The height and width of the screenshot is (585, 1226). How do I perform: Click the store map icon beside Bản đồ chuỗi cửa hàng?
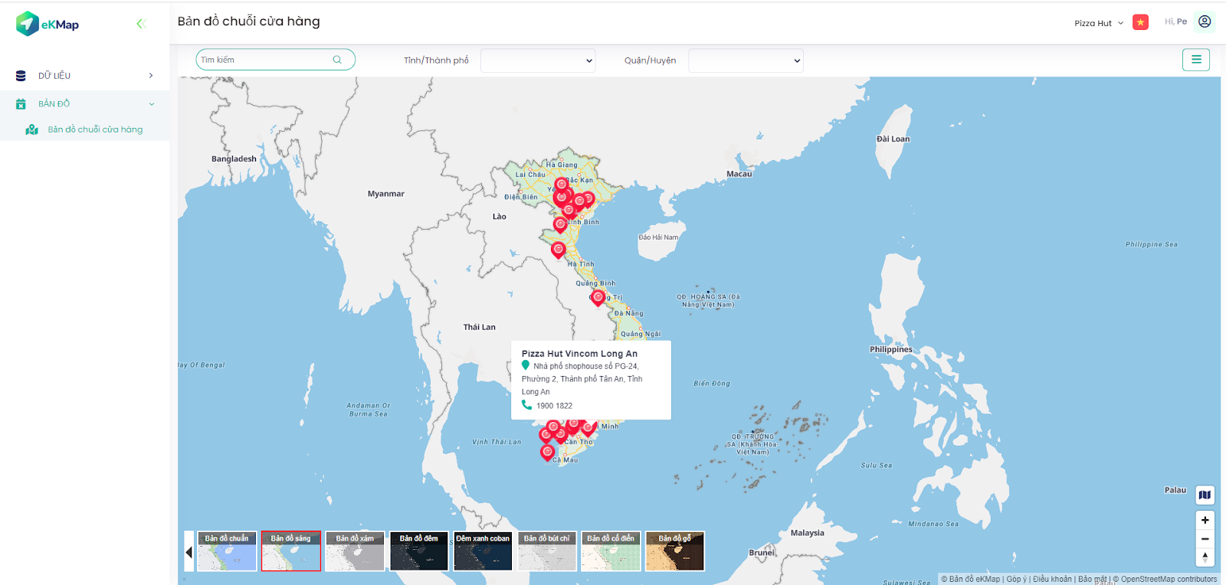coord(31,129)
